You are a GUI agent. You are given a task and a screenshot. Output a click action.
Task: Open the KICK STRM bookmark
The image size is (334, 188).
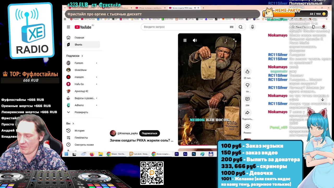click(168, 19)
